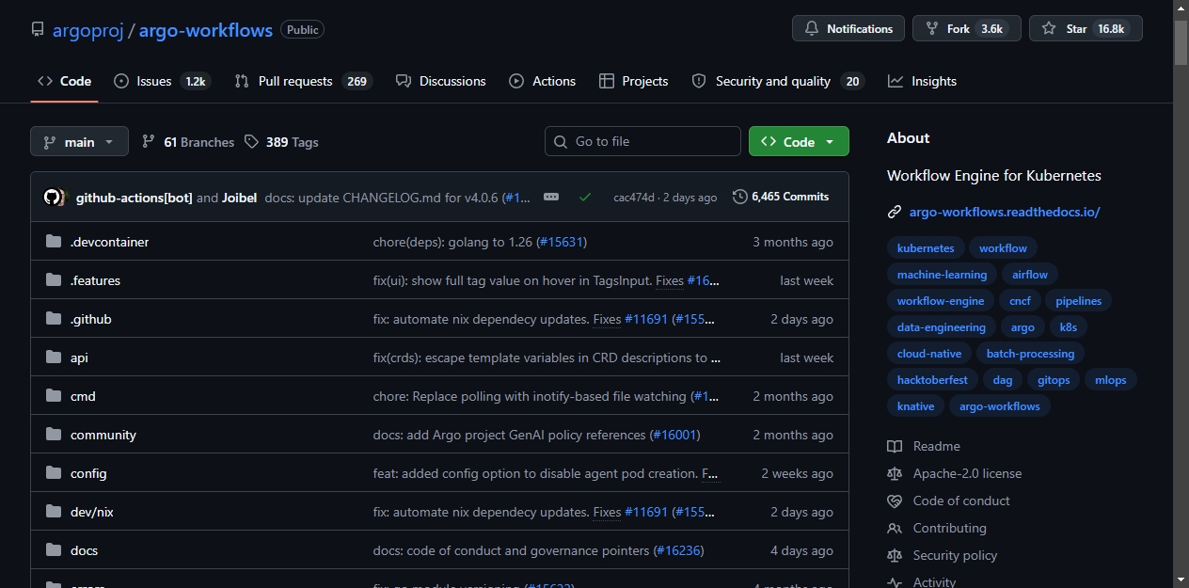Image resolution: width=1189 pixels, height=588 pixels.
Task: Click the Go to file search field
Action: click(x=642, y=141)
